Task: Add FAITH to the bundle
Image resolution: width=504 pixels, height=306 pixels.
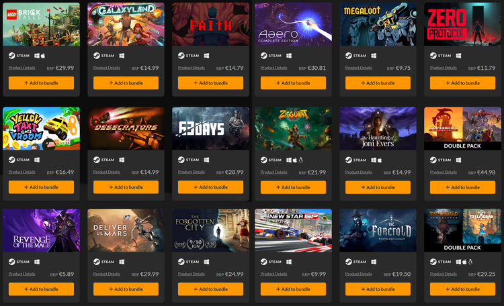Action: point(210,83)
